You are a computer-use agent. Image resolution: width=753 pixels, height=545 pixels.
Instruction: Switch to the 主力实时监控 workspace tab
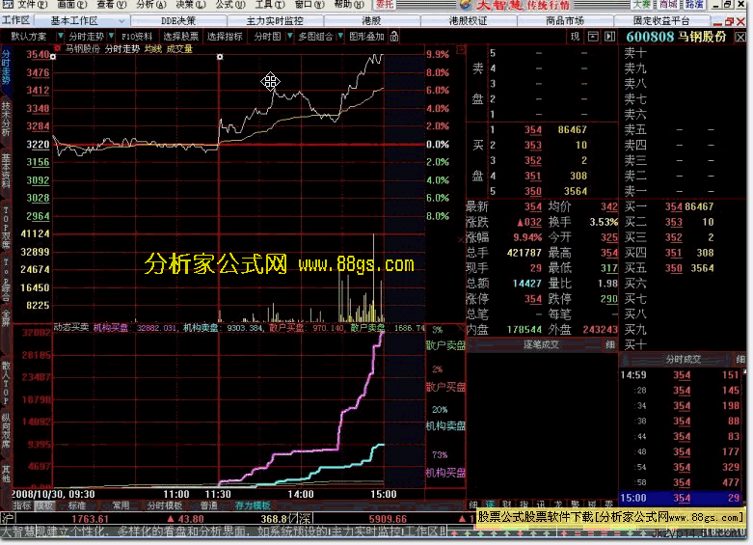(x=275, y=21)
